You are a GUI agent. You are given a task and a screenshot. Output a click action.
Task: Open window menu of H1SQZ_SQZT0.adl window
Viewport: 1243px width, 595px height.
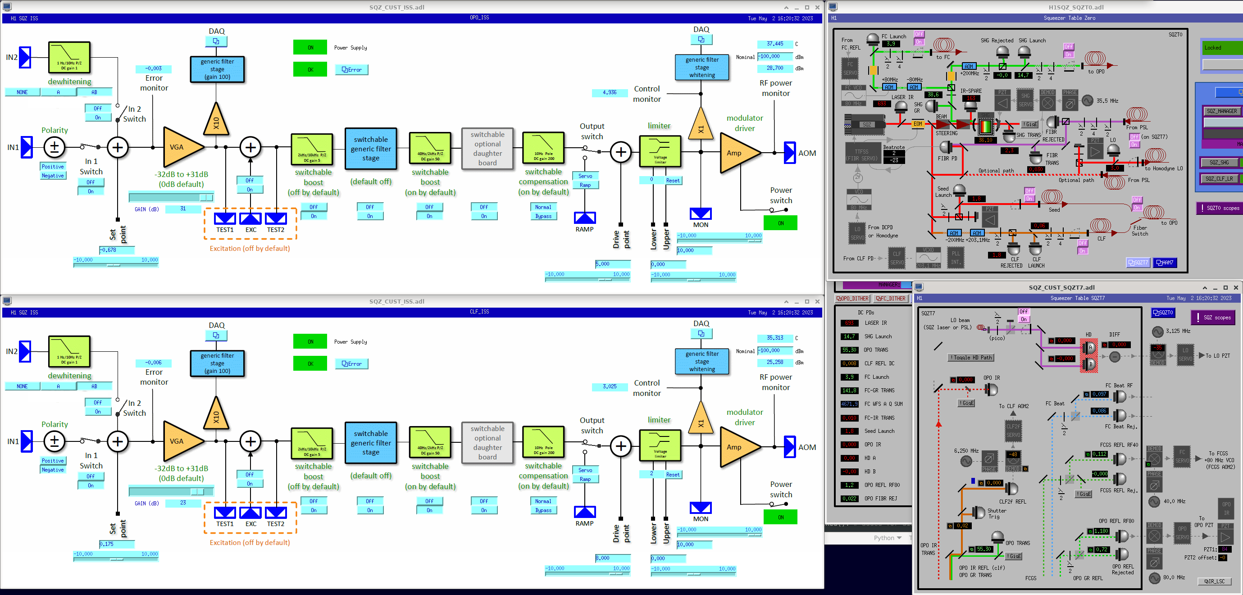(x=833, y=7)
